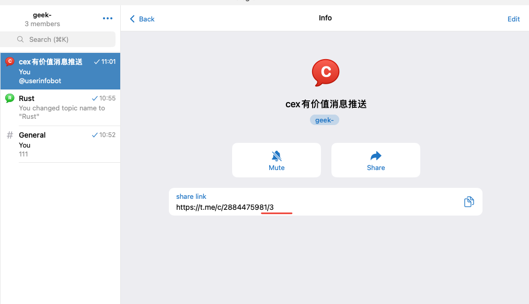Open the Rust topic
Viewport: 529px width, 304px height.
point(60,107)
